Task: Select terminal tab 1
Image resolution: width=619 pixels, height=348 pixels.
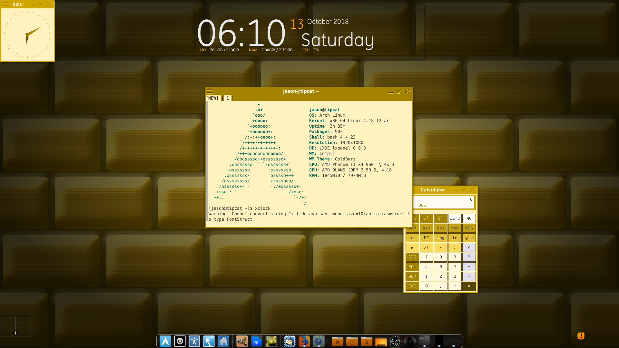Action: click(228, 98)
